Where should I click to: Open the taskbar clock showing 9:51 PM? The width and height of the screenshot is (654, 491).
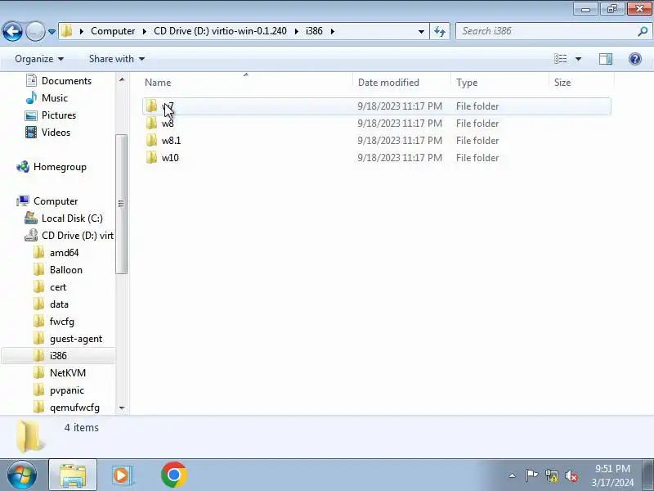[x=612, y=475]
